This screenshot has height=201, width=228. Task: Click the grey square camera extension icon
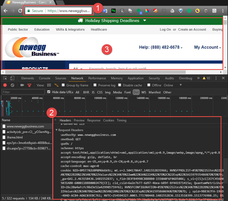click(214, 11)
